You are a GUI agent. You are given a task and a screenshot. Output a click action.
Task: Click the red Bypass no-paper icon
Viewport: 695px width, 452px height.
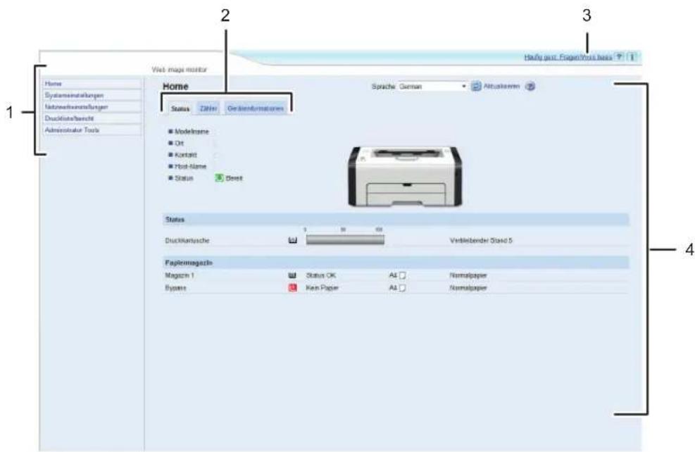pyautogui.click(x=292, y=287)
